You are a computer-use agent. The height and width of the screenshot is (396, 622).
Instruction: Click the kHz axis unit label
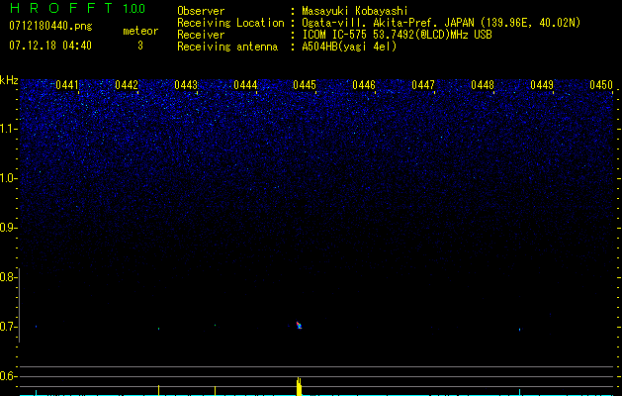[9, 80]
